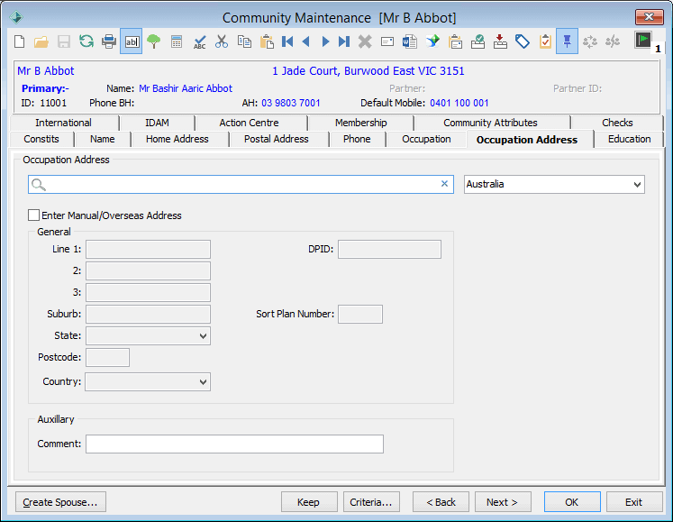
Task: Click the Keep button
Action: pos(309,502)
